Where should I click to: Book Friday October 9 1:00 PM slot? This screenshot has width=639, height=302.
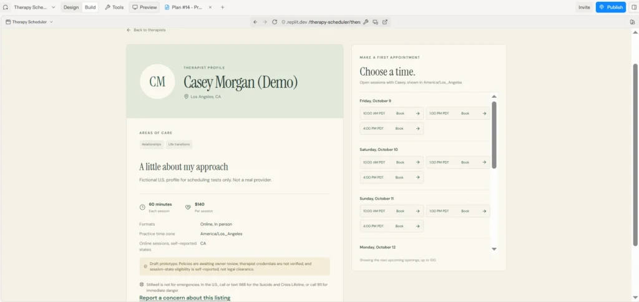click(458, 114)
